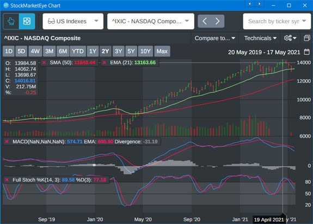
Task: Click the closing price value 14016.81
Action: click(x=25, y=81)
